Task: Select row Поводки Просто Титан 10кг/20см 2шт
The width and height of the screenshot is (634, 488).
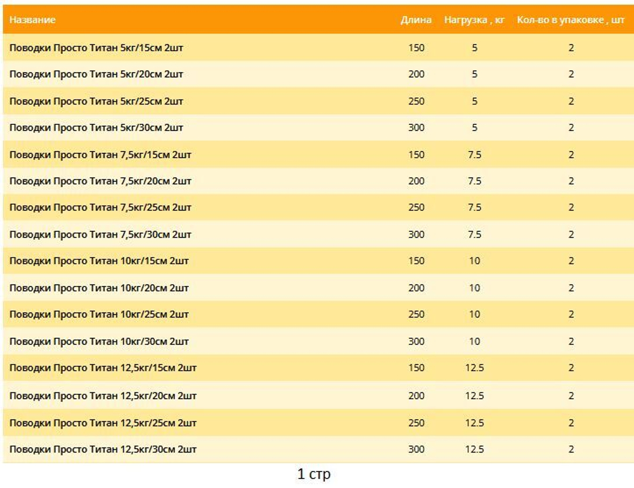Action: coord(318,288)
